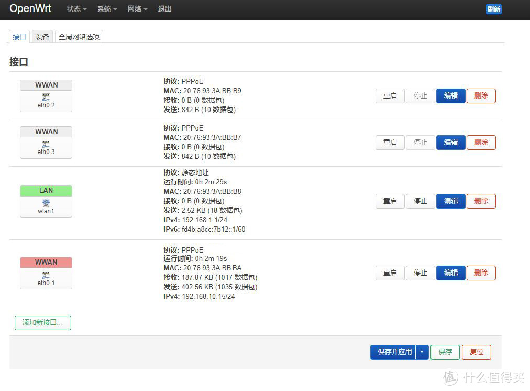Restart the eth0.1 WWAN interface
Viewport: 530px width, 391px height.
(x=390, y=273)
